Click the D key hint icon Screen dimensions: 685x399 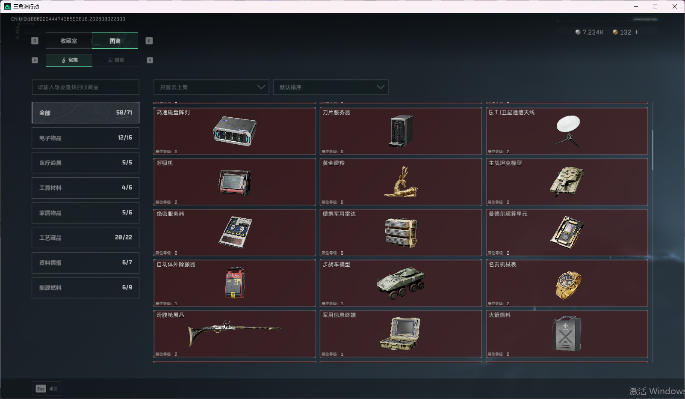pos(150,60)
